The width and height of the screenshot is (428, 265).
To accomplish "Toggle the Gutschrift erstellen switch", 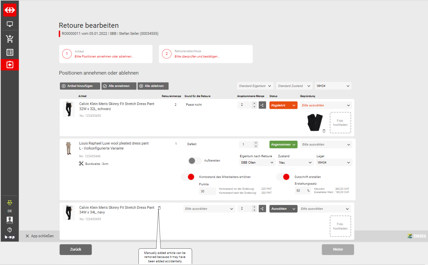I will click(283, 177).
